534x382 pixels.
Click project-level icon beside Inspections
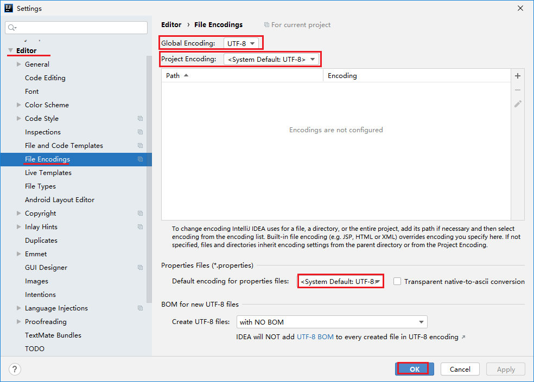point(141,132)
